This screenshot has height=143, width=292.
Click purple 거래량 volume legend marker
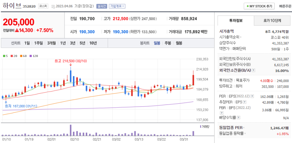pos(200,127)
